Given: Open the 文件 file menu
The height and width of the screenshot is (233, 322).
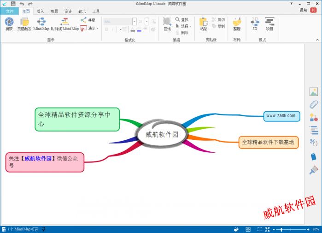Looking at the screenshot, I should click(10, 12).
